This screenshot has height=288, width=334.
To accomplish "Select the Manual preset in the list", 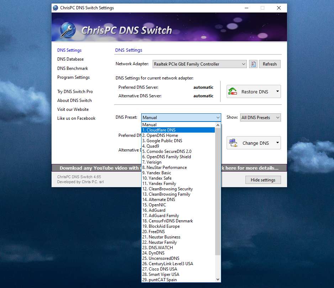I will tap(178, 125).
